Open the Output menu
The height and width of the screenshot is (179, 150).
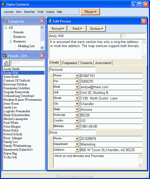click(x=50, y=12)
